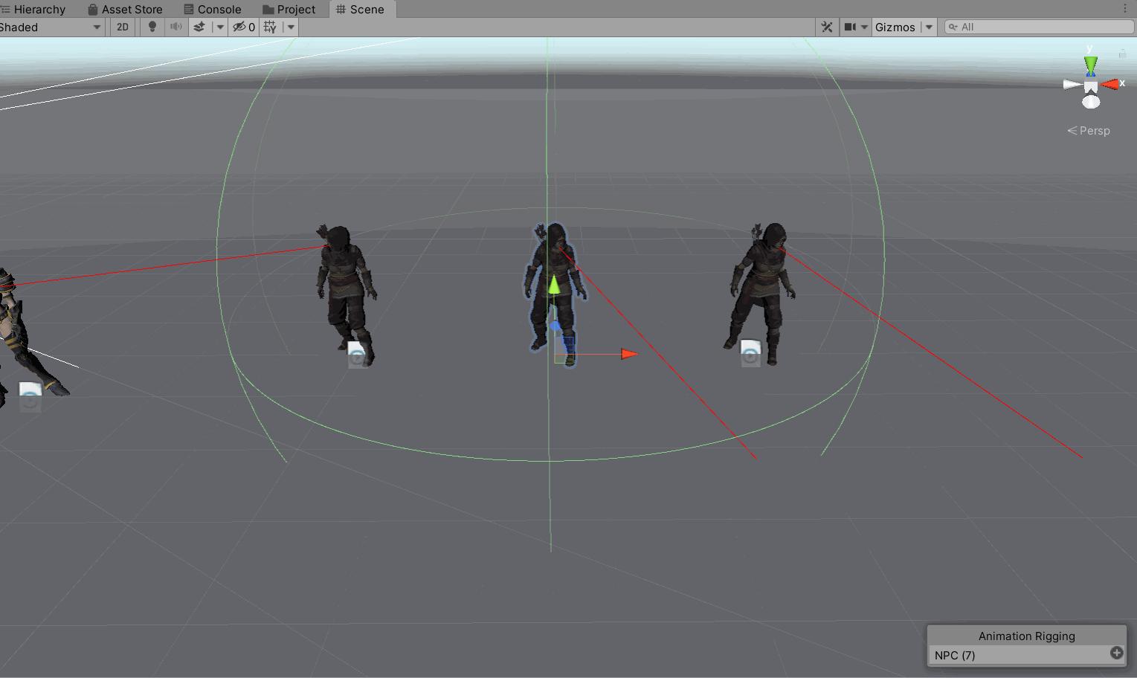Click the scene search field
Viewport: 1137px width, 678px height.
click(x=1039, y=27)
